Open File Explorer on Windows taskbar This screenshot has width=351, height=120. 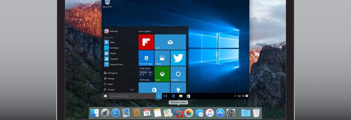pyautogui.click(x=181, y=96)
